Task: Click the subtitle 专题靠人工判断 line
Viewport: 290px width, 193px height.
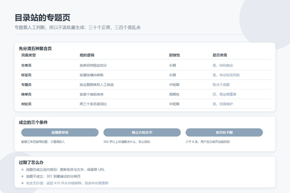Action: point(78,28)
